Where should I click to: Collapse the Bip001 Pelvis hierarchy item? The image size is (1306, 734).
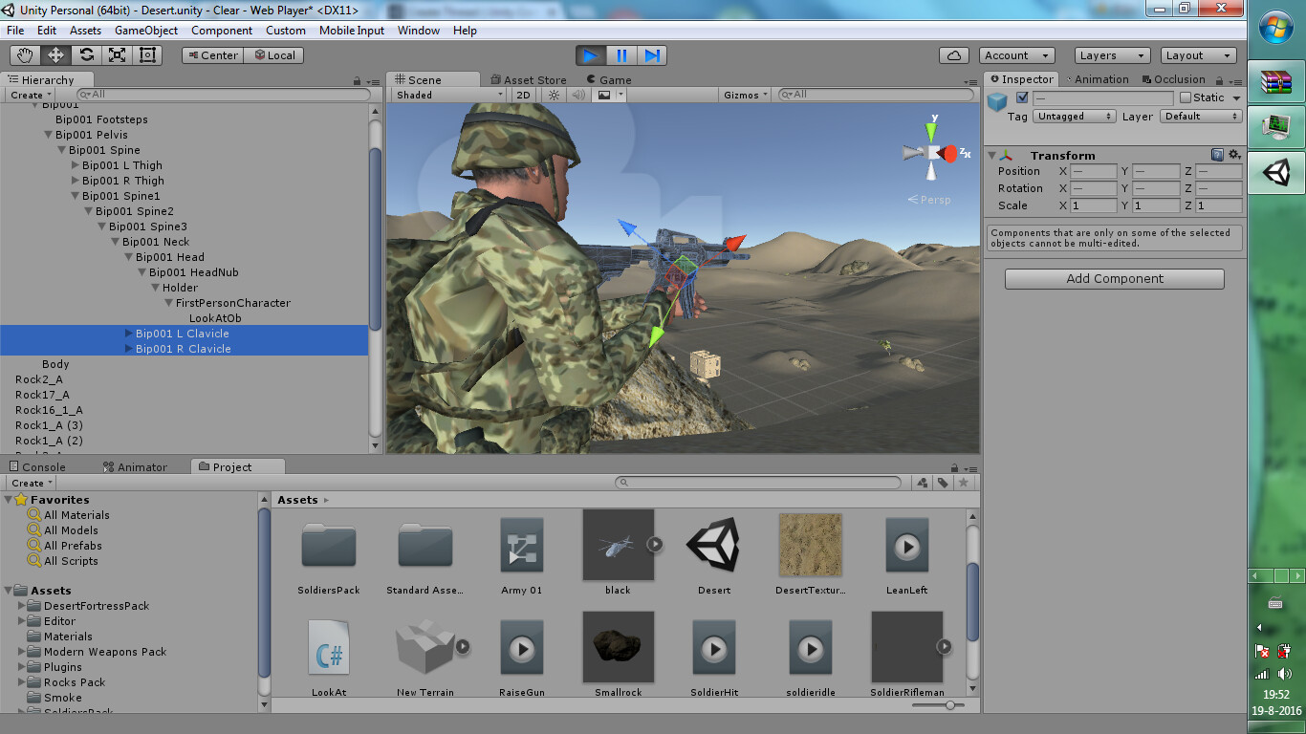tap(49, 134)
